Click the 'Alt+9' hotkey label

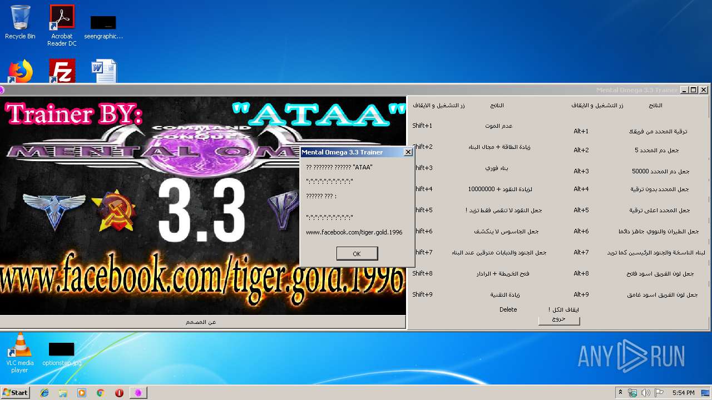(581, 294)
